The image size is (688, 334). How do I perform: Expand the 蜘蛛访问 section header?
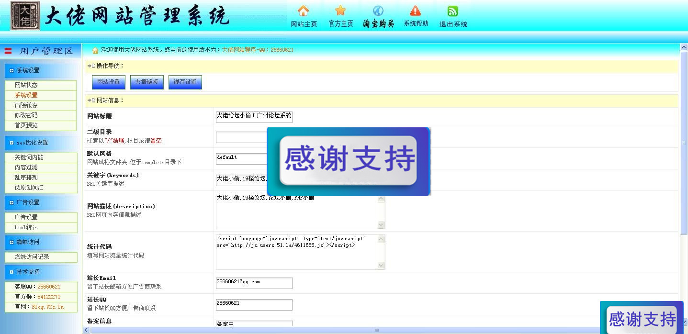click(41, 242)
